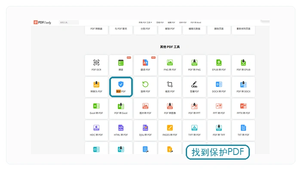This screenshot has width=301, height=170.
Task: Open the PDF 转换器 card
Action: pos(96,30)
